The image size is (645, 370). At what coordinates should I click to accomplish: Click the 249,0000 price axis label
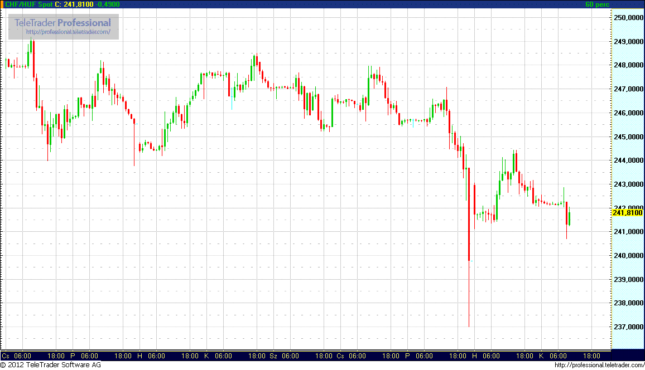tap(629, 41)
